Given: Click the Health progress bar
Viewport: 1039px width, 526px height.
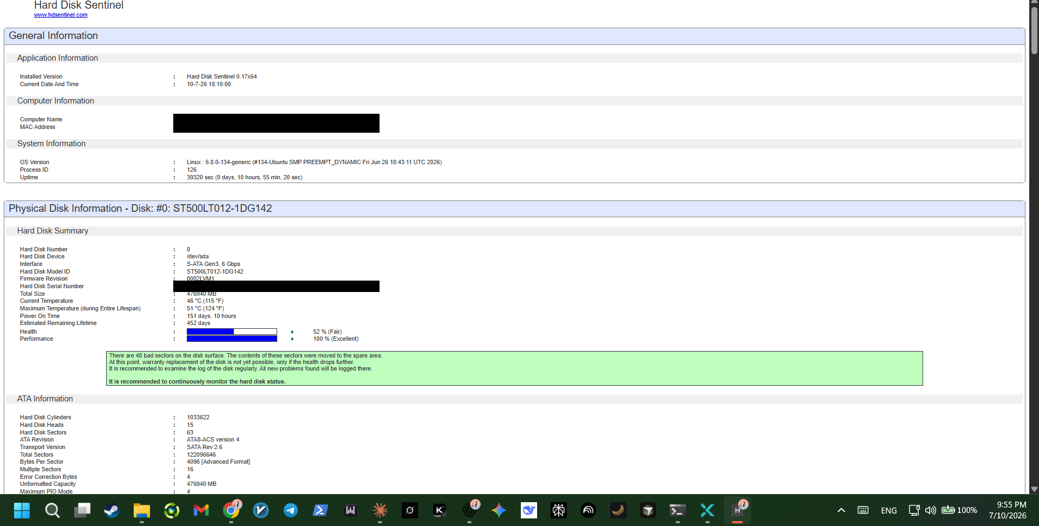Looking at the screenshot, I should tap(232, 332).
